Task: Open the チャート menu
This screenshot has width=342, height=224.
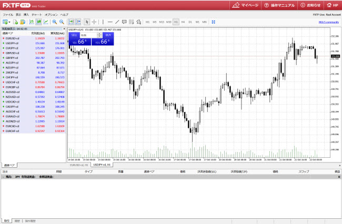Action: (37, 15)
